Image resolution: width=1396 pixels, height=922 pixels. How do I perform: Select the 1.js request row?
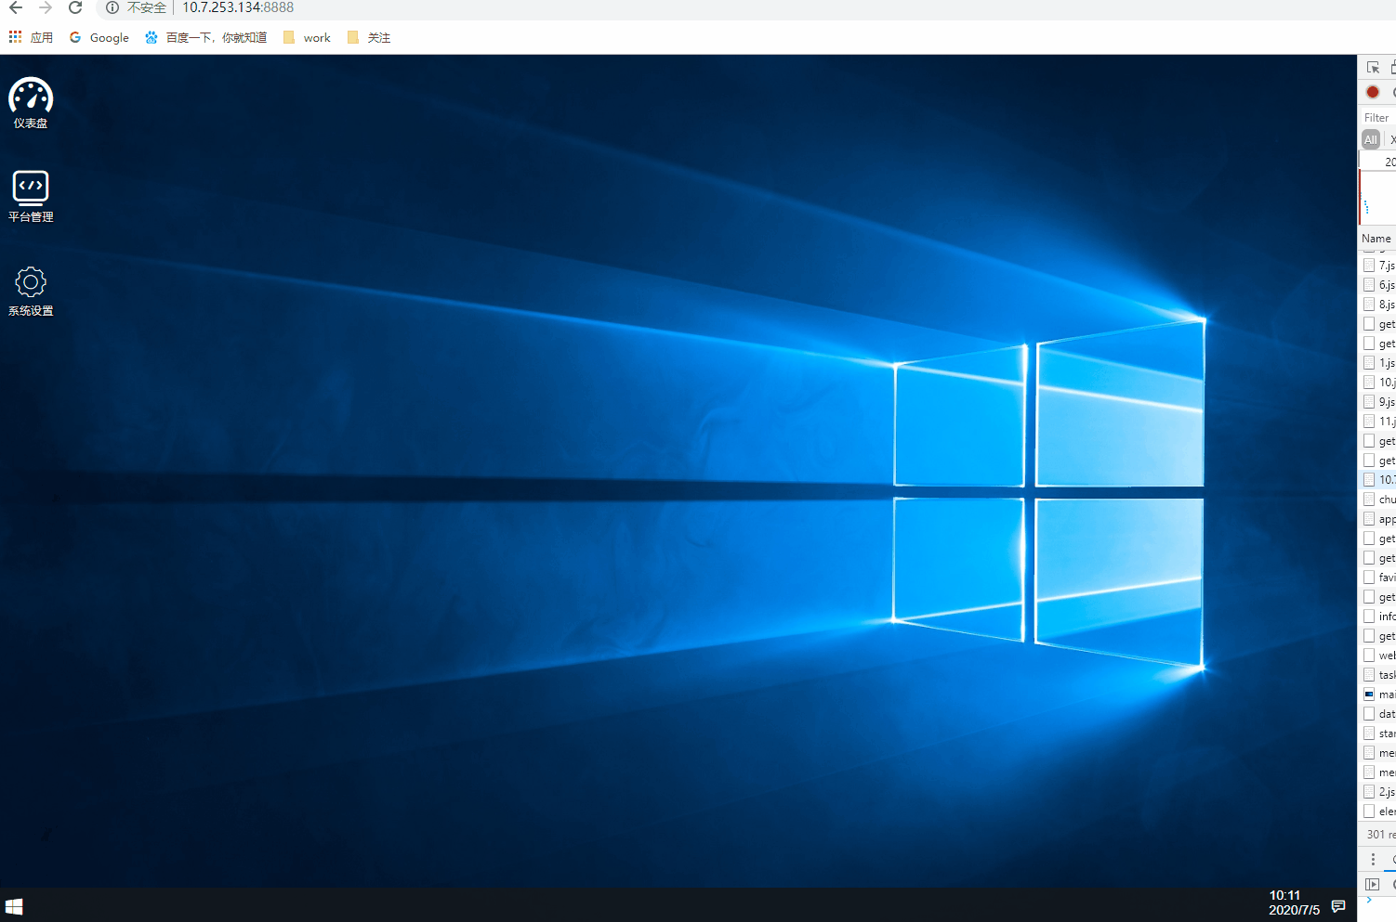coord(1378,363)
